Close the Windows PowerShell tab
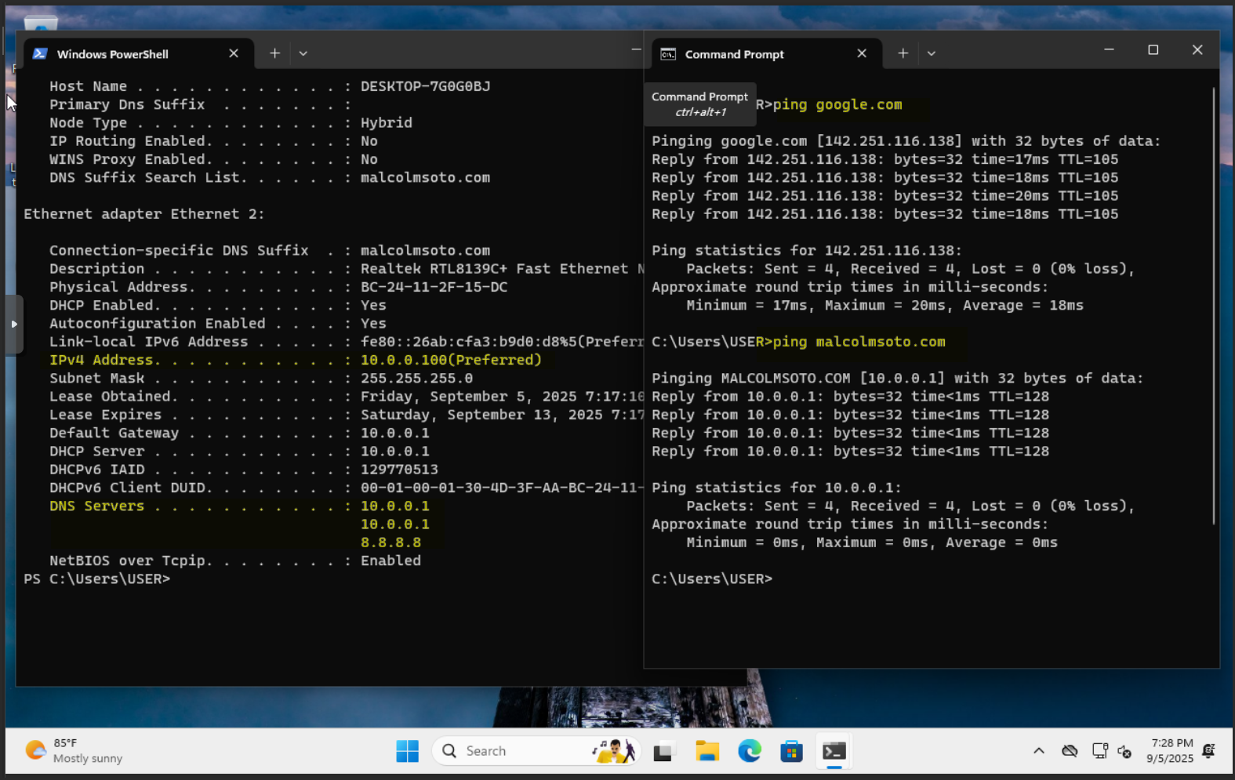 pos(234,53)
